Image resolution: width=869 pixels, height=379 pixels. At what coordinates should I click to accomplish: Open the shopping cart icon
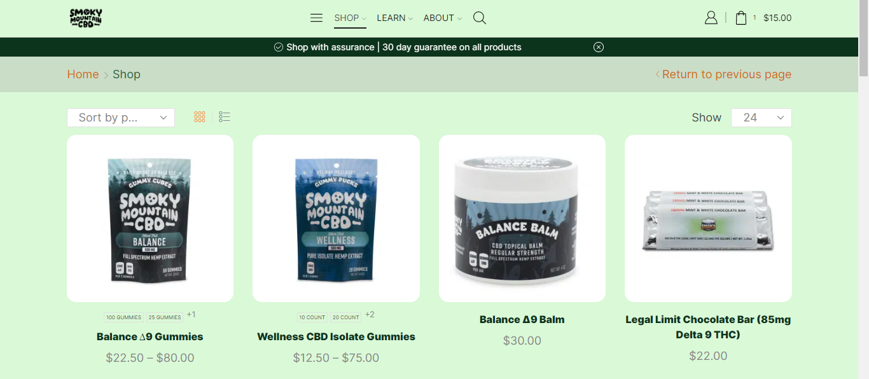(x=741, y=18)
